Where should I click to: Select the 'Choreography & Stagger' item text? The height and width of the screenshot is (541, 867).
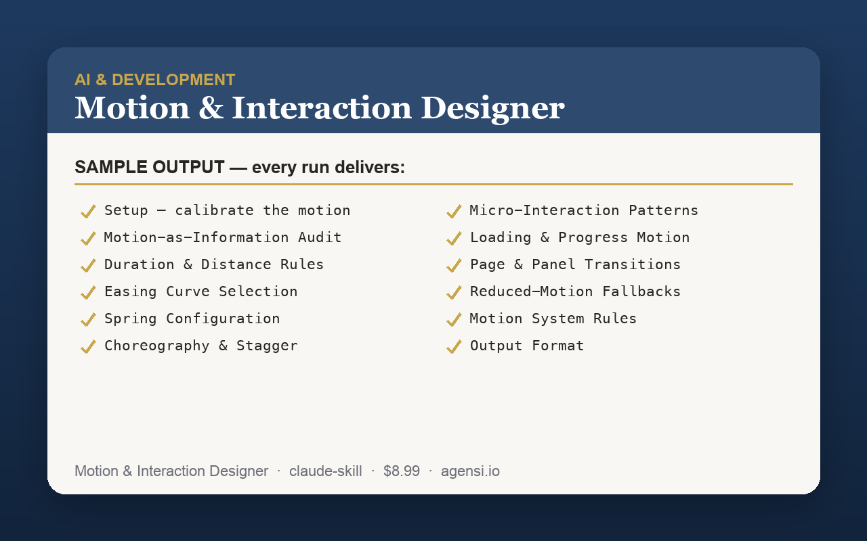pyautogui.click(x=201, y=346)
